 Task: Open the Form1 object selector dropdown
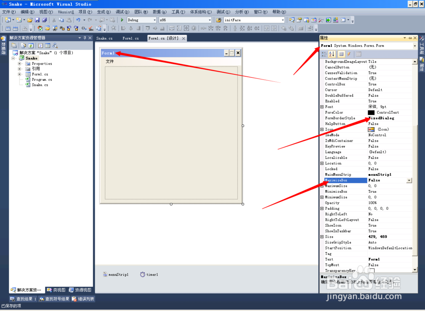click(x=415, y=46)
